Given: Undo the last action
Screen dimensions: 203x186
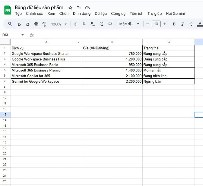Looking at the screenshot, I should [19, 24].
